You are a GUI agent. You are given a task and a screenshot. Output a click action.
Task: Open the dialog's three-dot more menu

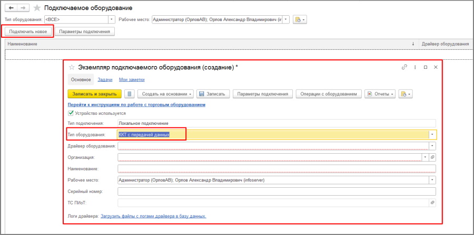[x=415, y=67]
